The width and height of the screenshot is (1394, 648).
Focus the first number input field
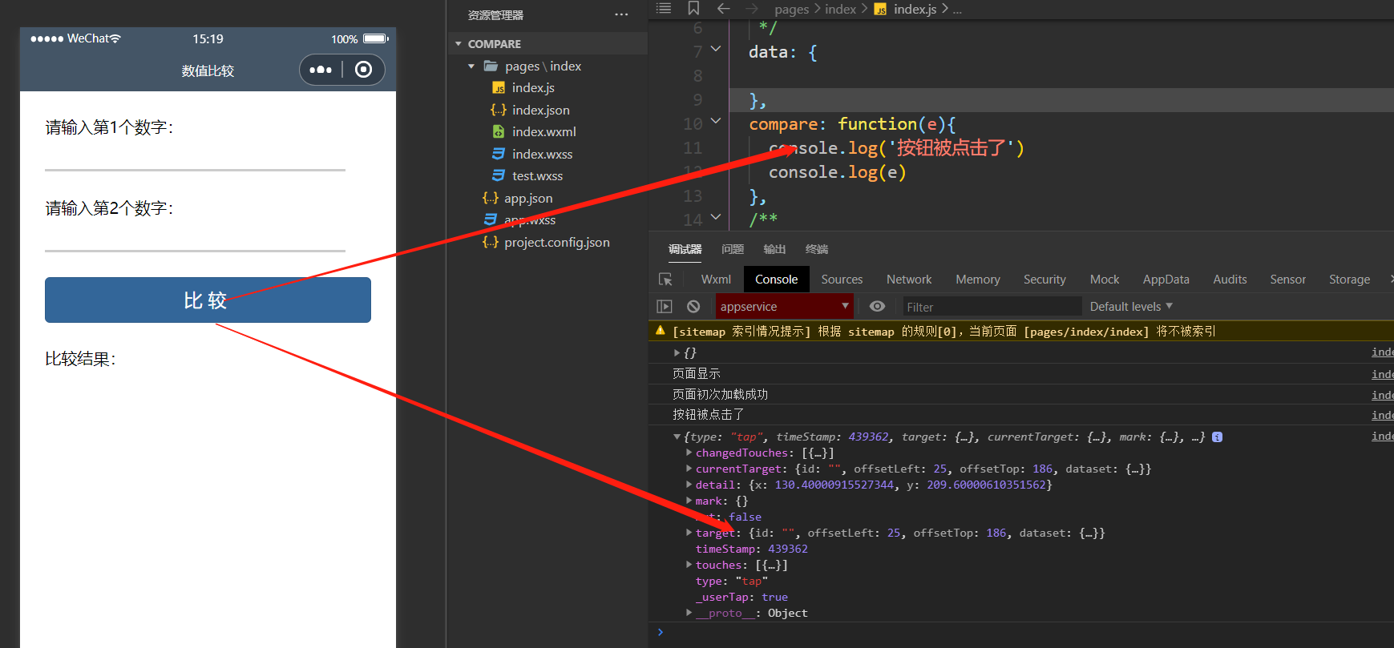(195, 157)
